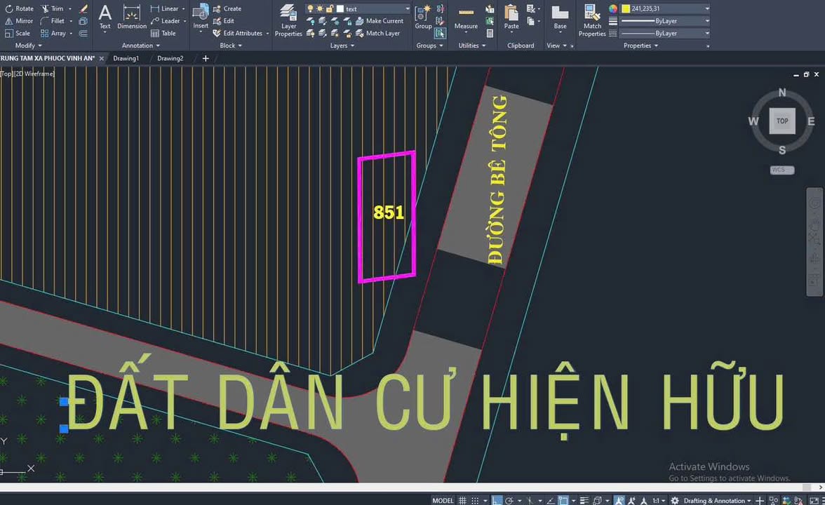Choose the Dimension tool
The height and width of the screenshot is (505, 825).
pos(132,18)
